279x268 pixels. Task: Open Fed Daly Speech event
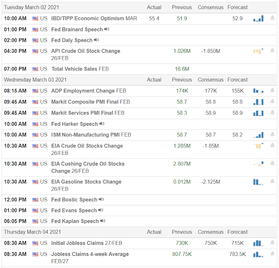pos(72,40)
